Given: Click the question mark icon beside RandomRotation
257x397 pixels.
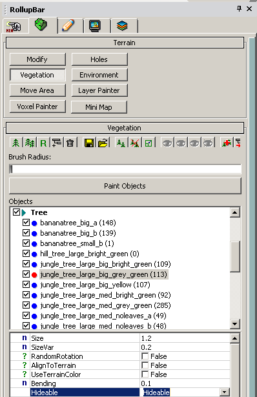Looking at the screenshot, I should coord(25,356).
